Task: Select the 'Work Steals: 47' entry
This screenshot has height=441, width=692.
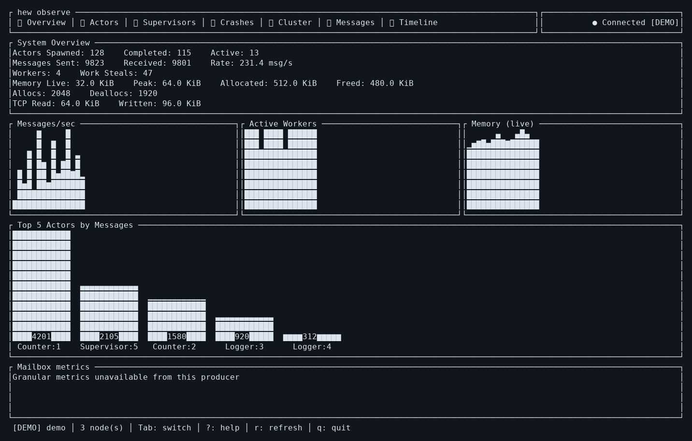Action: [x=116, y=73]
